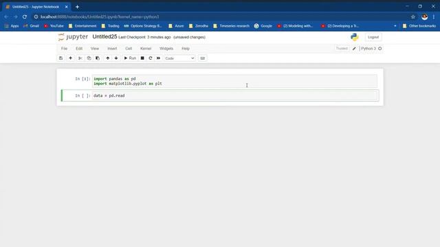Bookmark this page with the star icon
The width and height of the screenshot is (440, 247).
pos(413,16)
